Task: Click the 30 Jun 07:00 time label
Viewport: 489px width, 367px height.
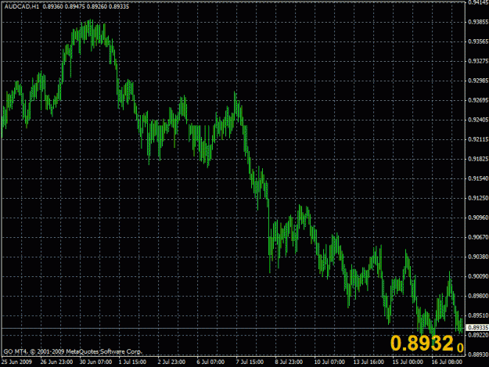Action: point(95,362)
